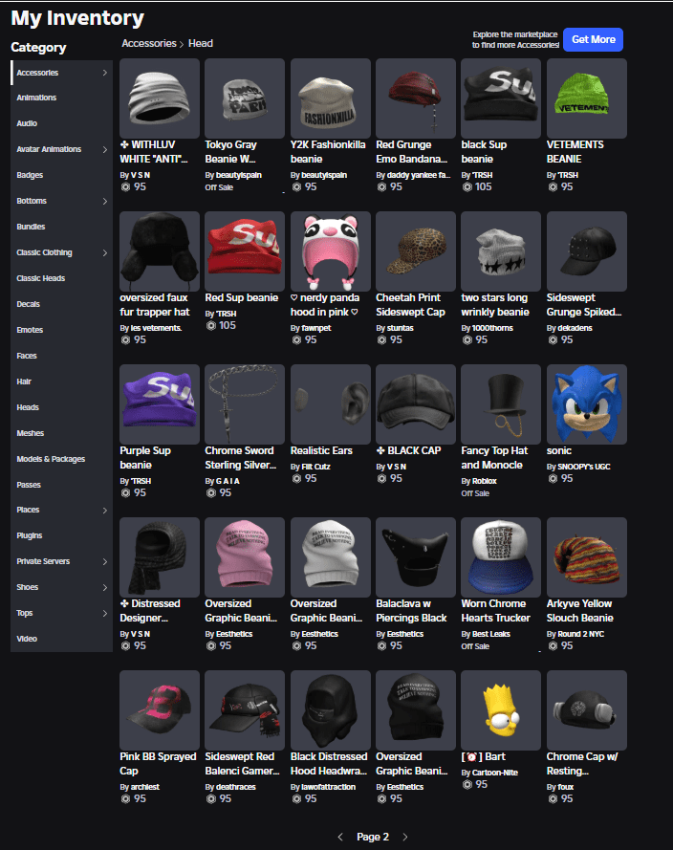Viewport: 673px width, 850px height.
Task: Expand the Classic Clothing category
Action: coord(104,252)
